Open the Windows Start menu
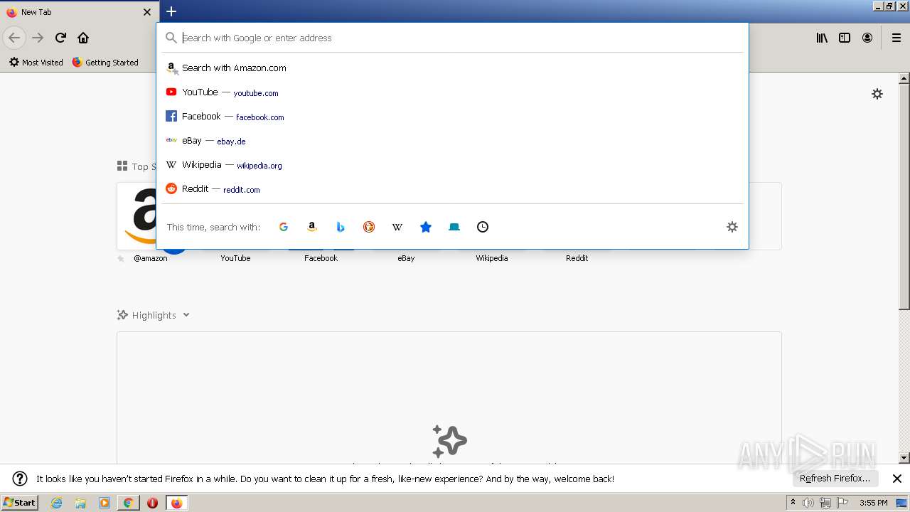This screenshot has height=512, width=910. coord(19,502)
